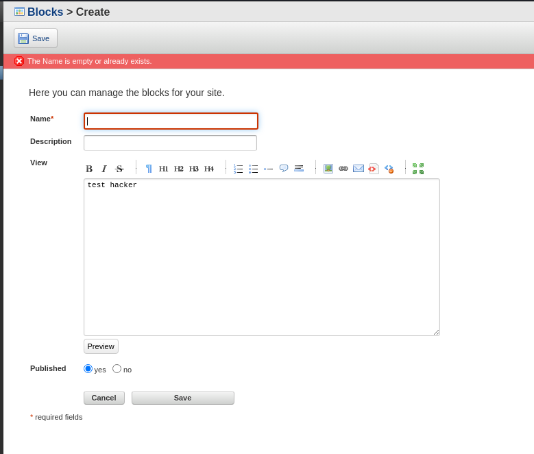Insert an image using the picture icon
Image resolution: width=534 pixels, height=454 pixels.
click(x=328, y=169)
